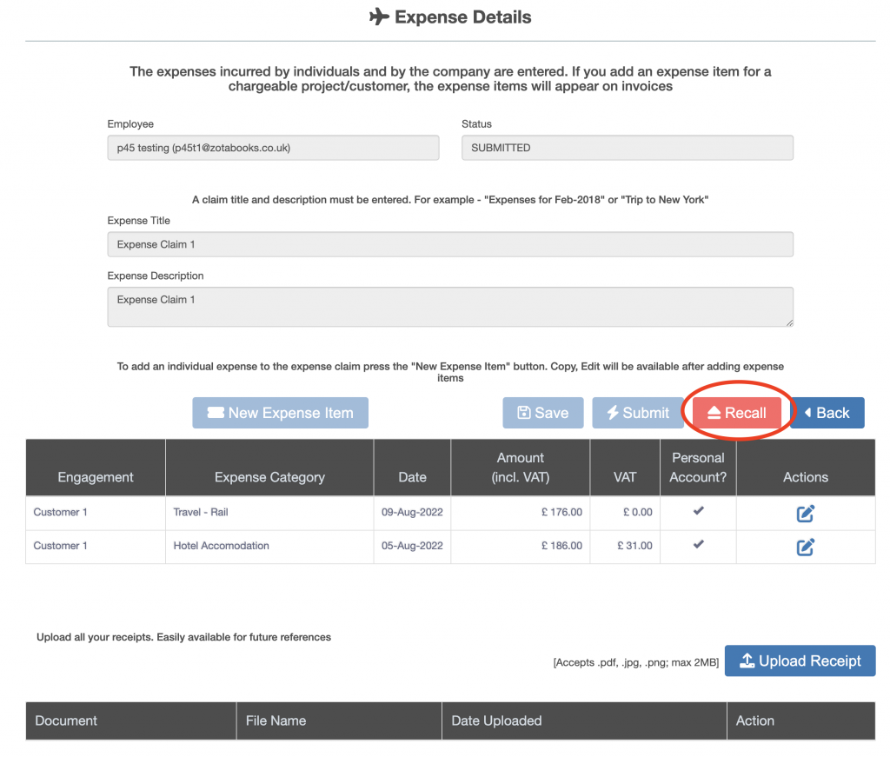The height and width of the screenshot is (757, 890).
Task: Click the Expense Title field
Action: point(450,244)
